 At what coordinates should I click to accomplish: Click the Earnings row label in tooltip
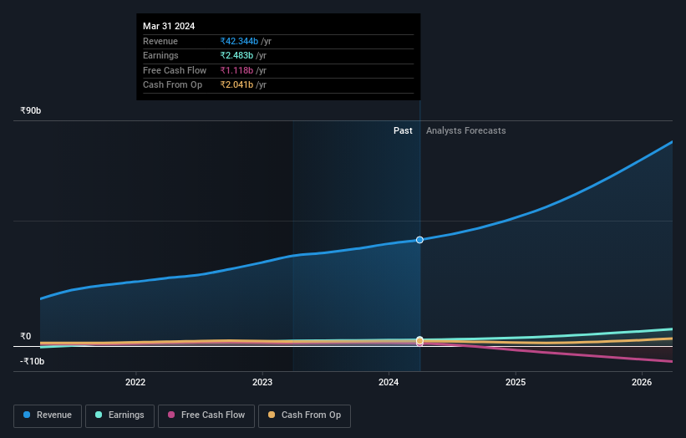coord(160,55)
